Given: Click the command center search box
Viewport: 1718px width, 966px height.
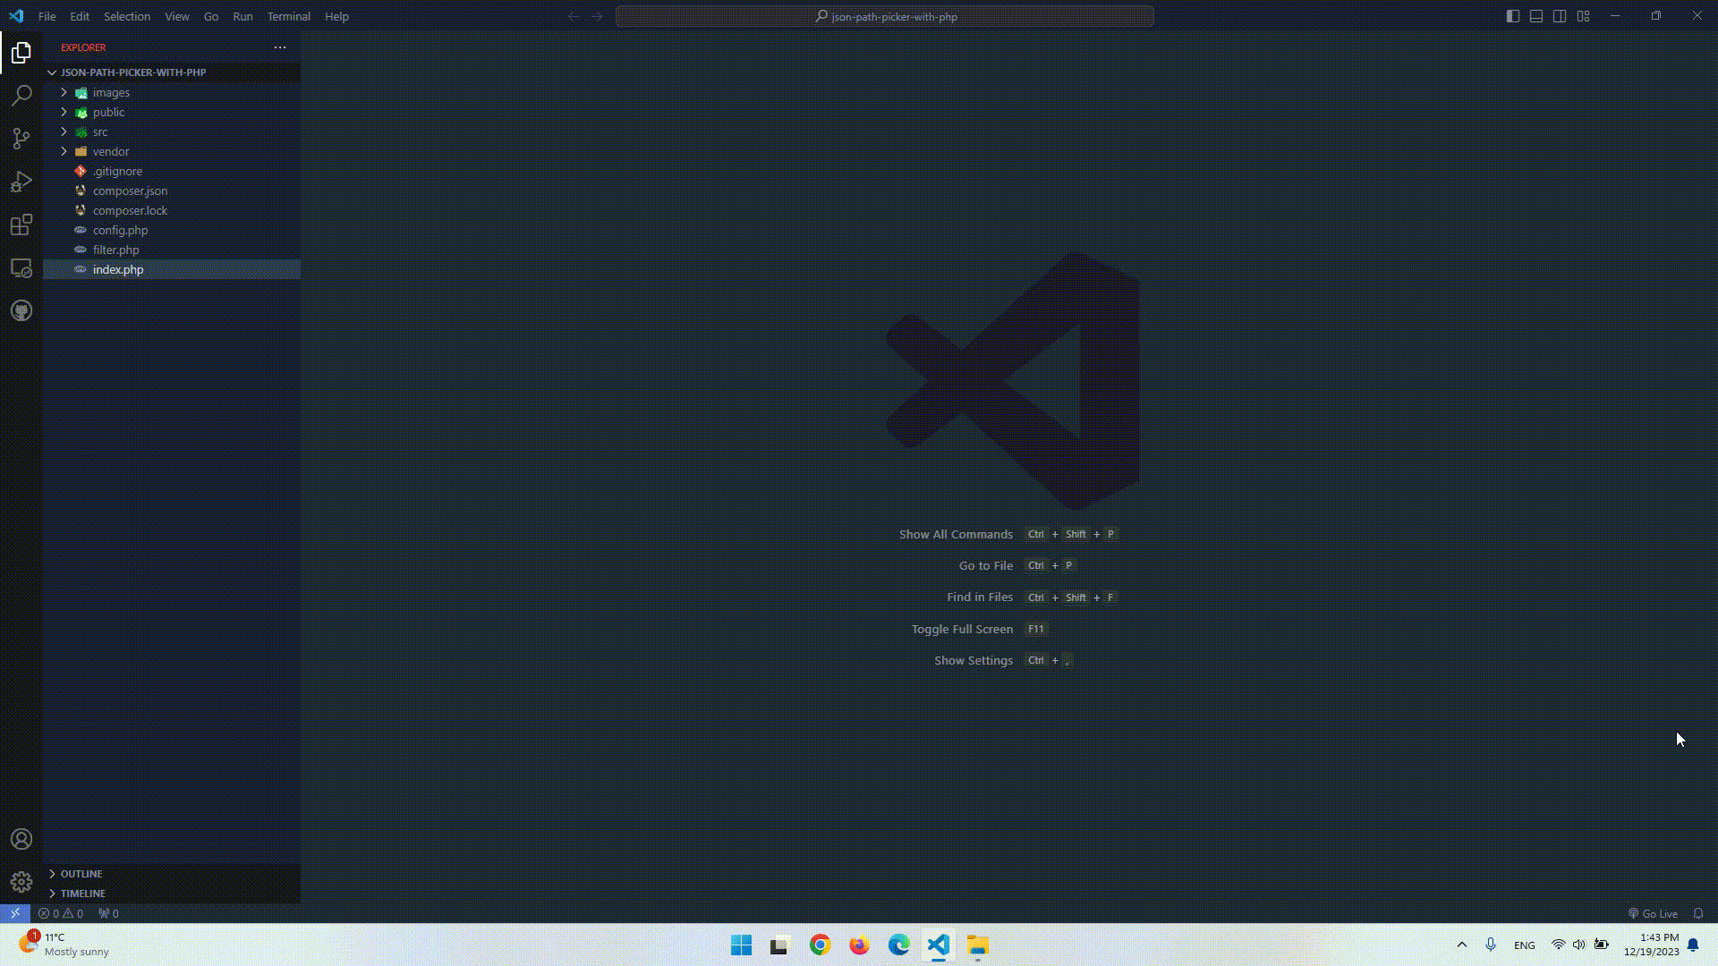Looking at the screenshot, I should point(885,16).
